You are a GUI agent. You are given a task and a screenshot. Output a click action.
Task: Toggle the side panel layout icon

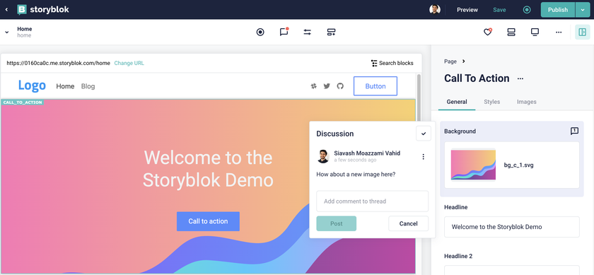(x=582, y=33)
